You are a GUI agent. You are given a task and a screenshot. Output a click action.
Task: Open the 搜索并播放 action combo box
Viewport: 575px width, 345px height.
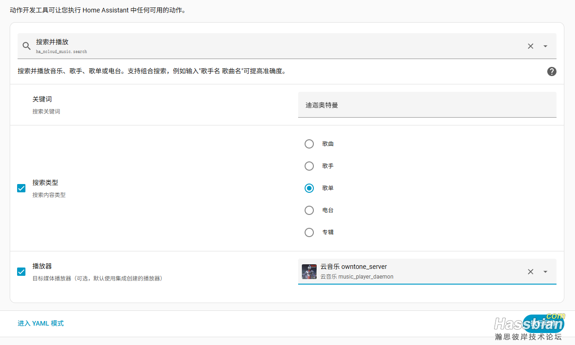pyautogui.click(x=277, y=46)
